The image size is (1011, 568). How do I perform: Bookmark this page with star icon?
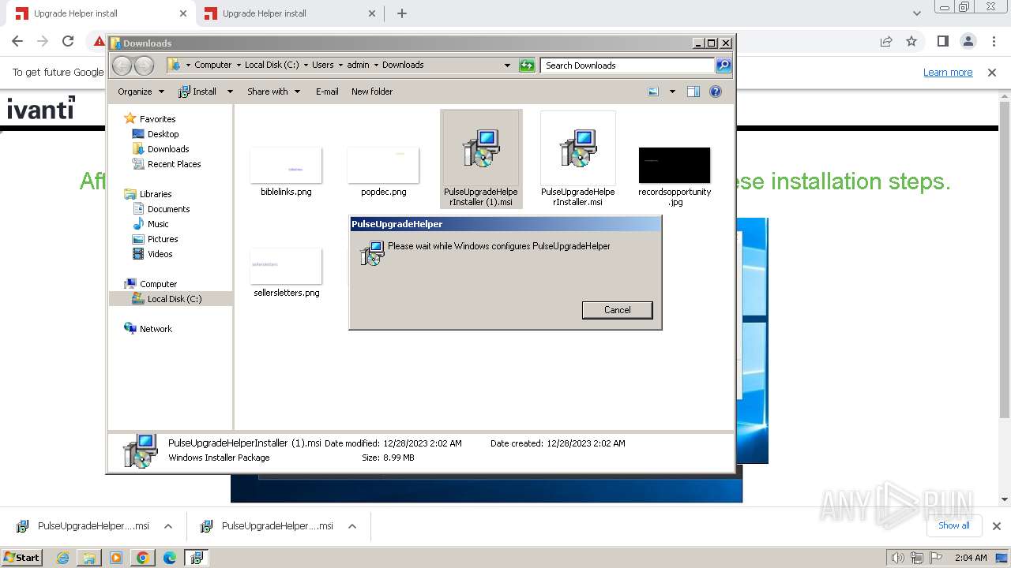(x=911, y=41)
